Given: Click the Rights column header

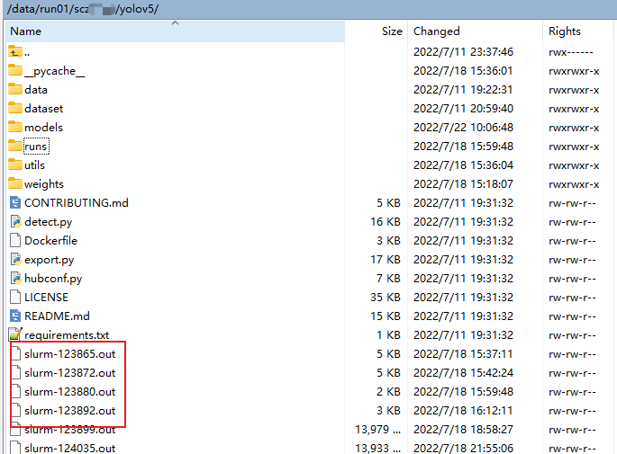Looking at the screenshot, I should point(565,31).
